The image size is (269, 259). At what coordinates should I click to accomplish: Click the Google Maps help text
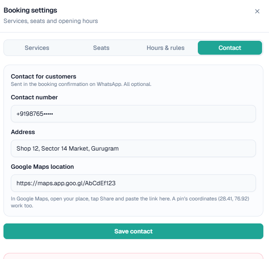(x=130, y=202)
